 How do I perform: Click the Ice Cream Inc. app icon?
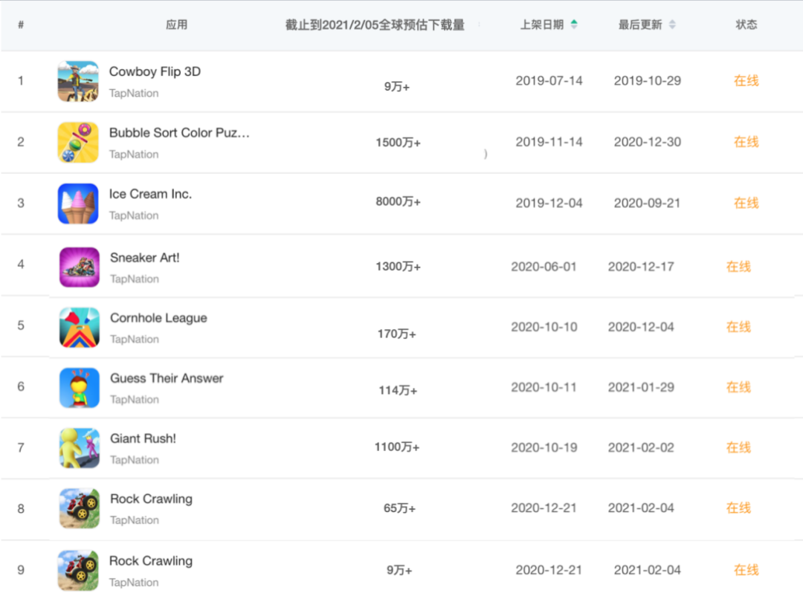tap(77, 203)
